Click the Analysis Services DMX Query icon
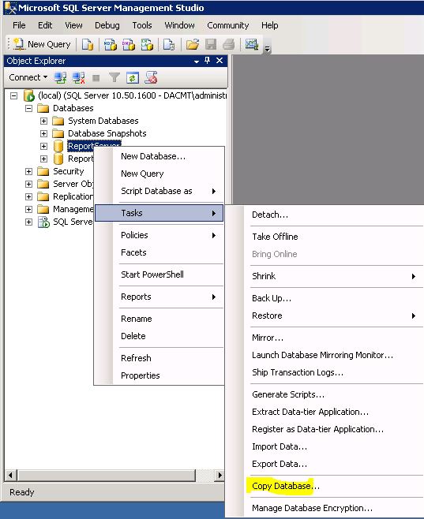The height and width of the screenshot is (519, 424). [129, 44]
